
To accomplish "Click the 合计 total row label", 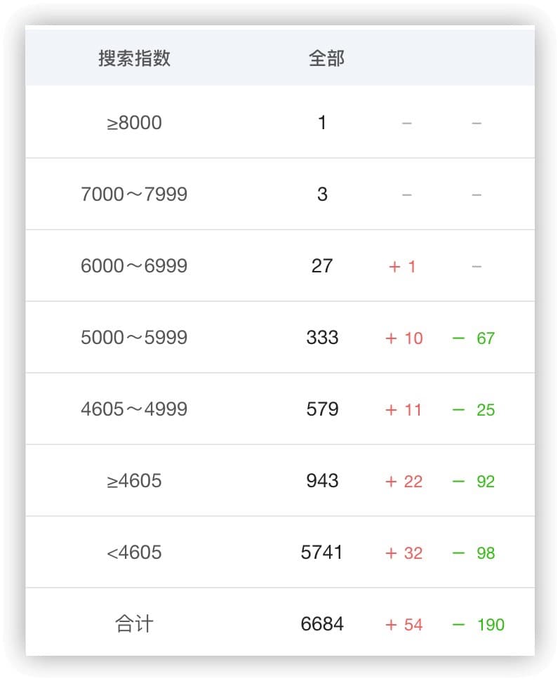I will [134, 624].
